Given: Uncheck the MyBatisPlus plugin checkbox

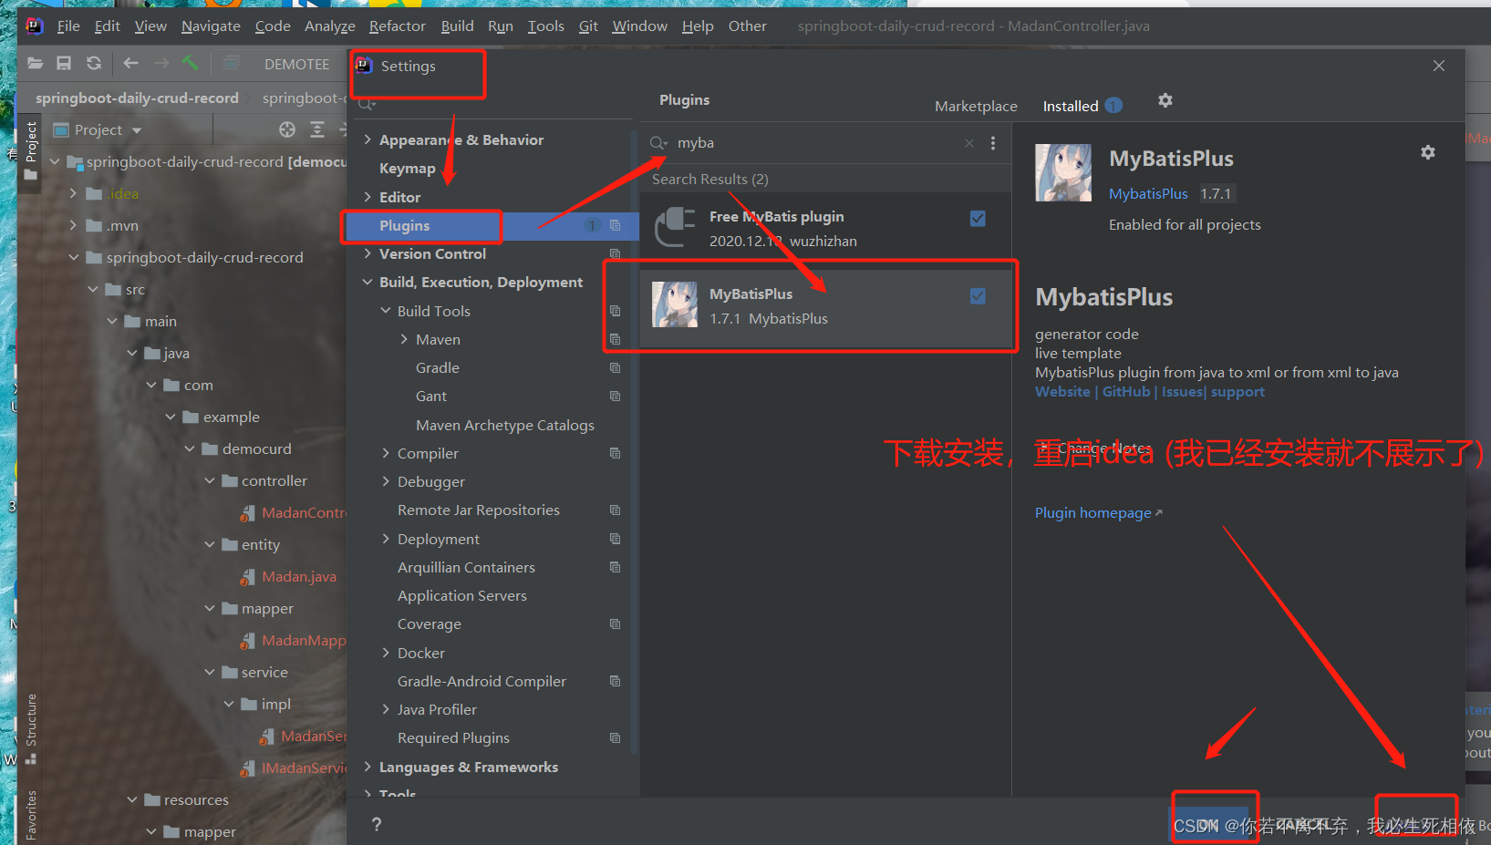Looking at the screenshot, I should coord(978,295).
